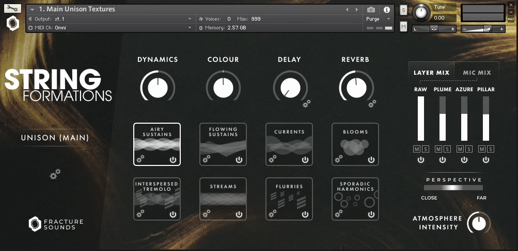Open gear settings under Unison (Main)
This screenshot has width=518, height=251.
pos(55,174)
